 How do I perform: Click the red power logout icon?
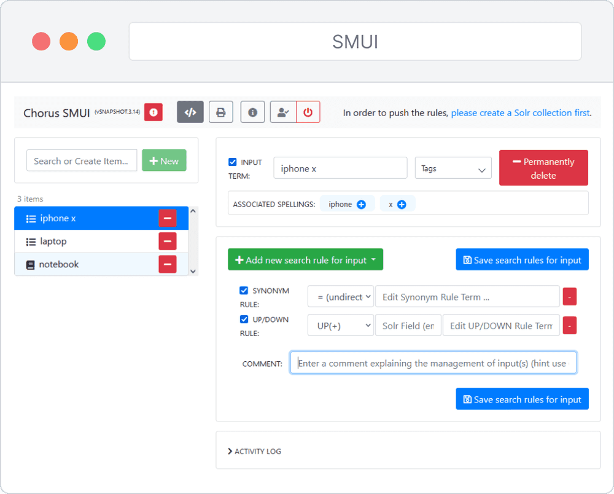308,111
